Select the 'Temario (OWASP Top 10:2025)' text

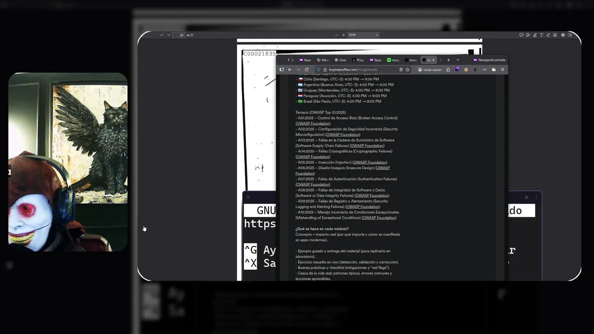321,112
